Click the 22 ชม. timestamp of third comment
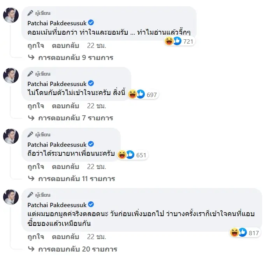This screenshot has height=257, width=278. [x=96, y=167]
